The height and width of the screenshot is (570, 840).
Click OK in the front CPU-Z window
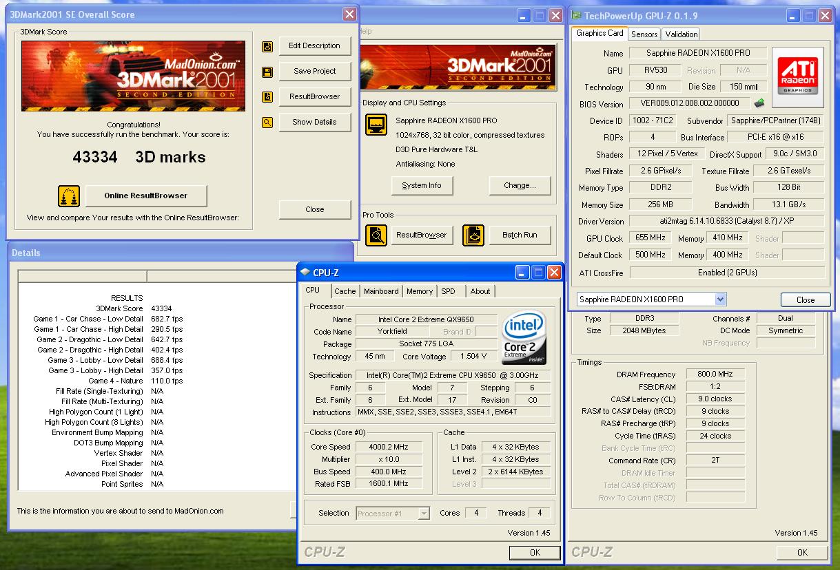pyautogui.click(x=535, y=553)
